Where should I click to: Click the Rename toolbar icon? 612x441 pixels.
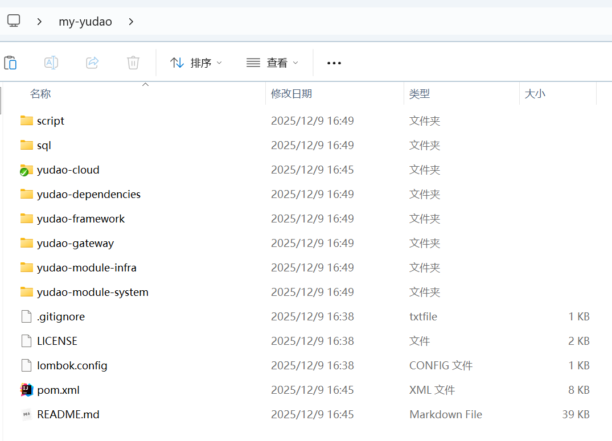click(51, 63)
